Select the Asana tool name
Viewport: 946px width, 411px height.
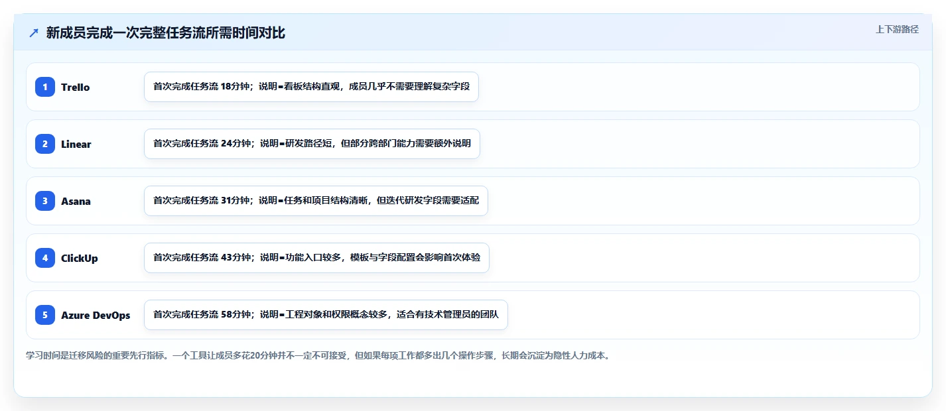point(76,202)
